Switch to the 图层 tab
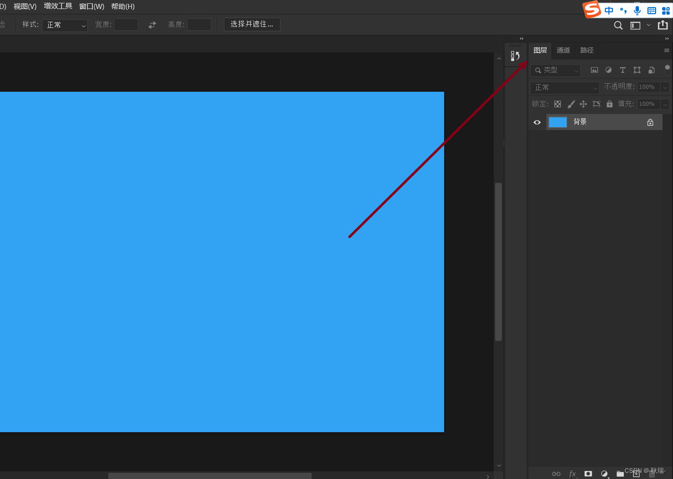 click(540, 51)
